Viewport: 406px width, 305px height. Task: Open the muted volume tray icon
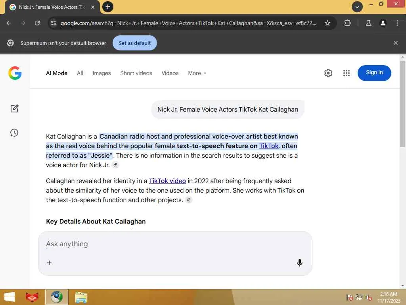tap(369, 297)
